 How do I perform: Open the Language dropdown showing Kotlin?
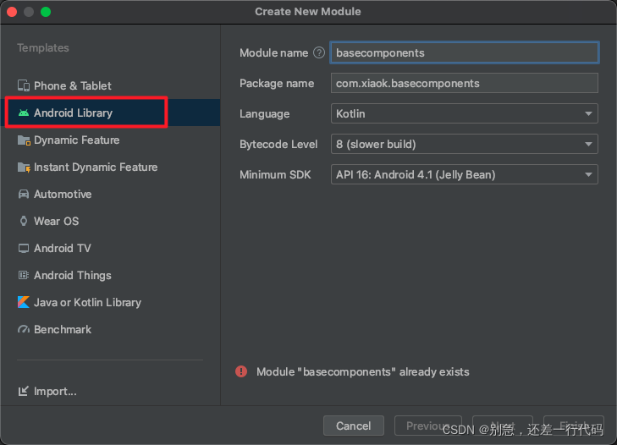(465, 113)
